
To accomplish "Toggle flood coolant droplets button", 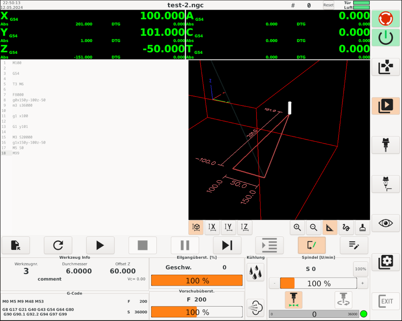I will point(255,272).
